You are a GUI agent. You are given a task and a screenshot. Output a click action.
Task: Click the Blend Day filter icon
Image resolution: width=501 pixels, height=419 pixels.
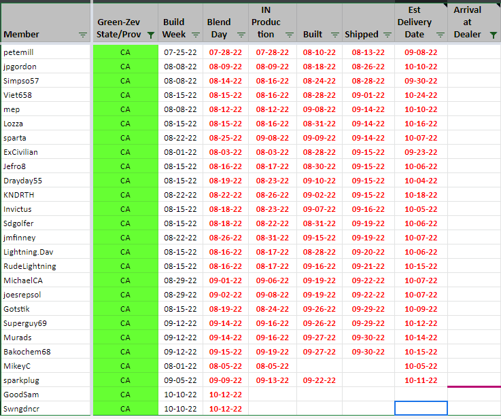[x=241, y=35]
